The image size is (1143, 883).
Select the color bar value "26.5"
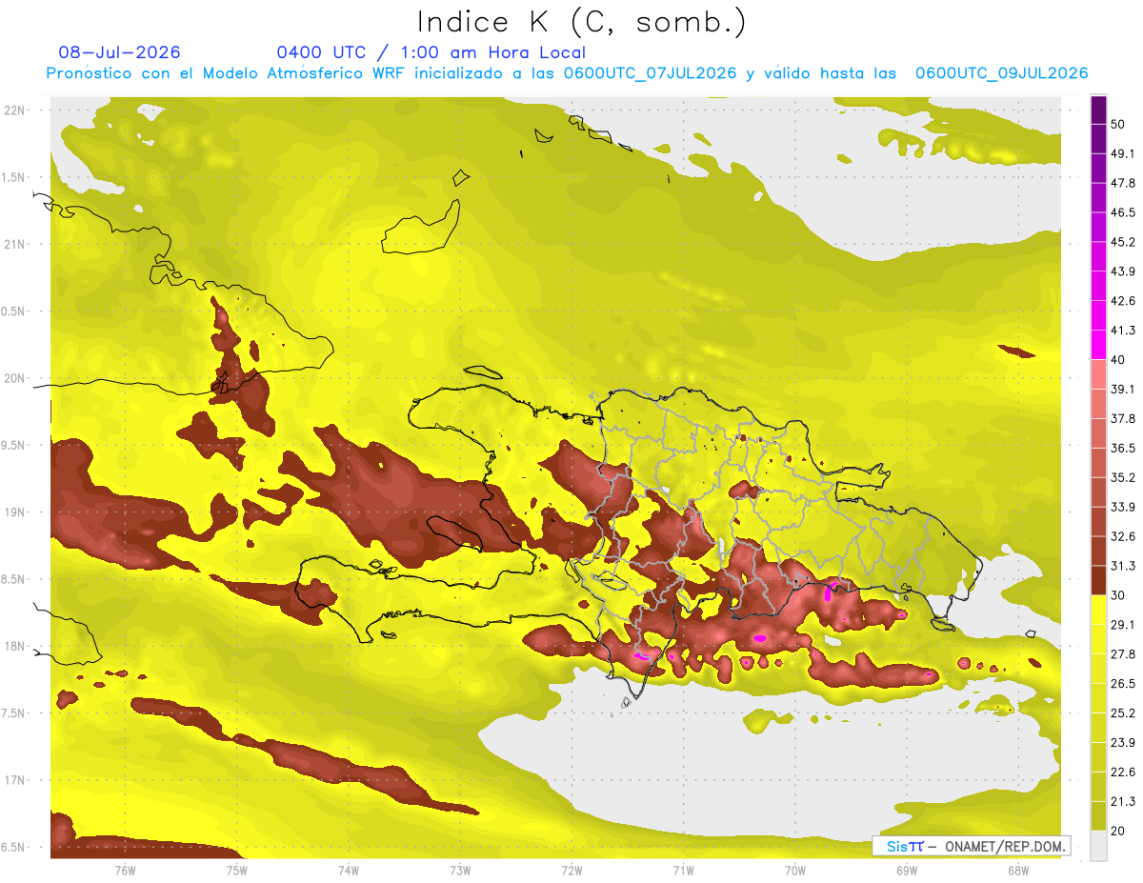(1123, 684)
